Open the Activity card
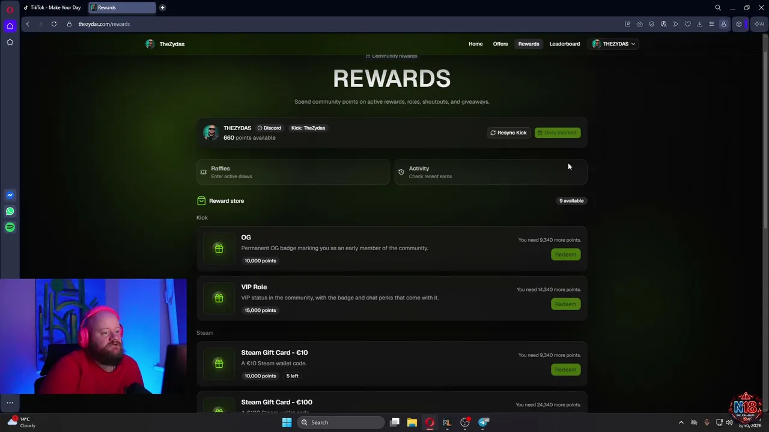This screenshot has height=432, width=769. pos(491,172)
